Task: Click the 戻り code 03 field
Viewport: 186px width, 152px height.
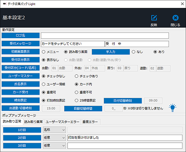Action: coord(120,68)
